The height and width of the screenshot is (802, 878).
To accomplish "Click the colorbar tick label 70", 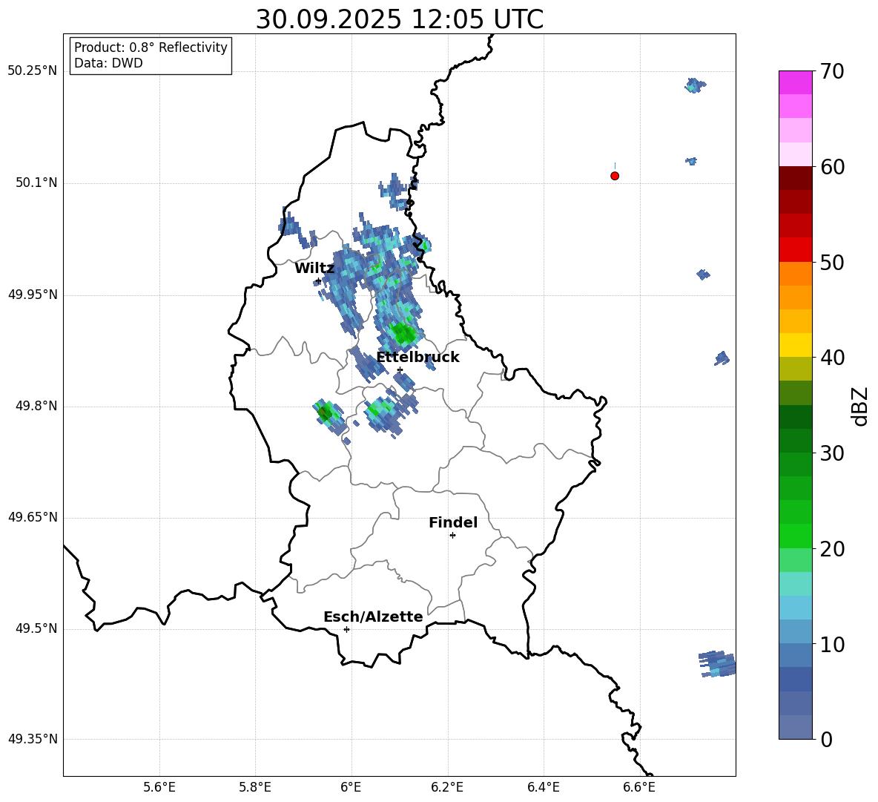I will [x=832, y=71].
